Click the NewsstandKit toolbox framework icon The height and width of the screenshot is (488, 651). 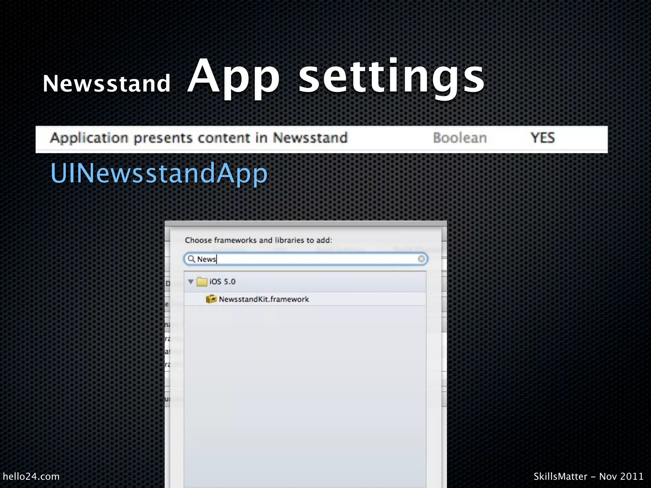211,299
